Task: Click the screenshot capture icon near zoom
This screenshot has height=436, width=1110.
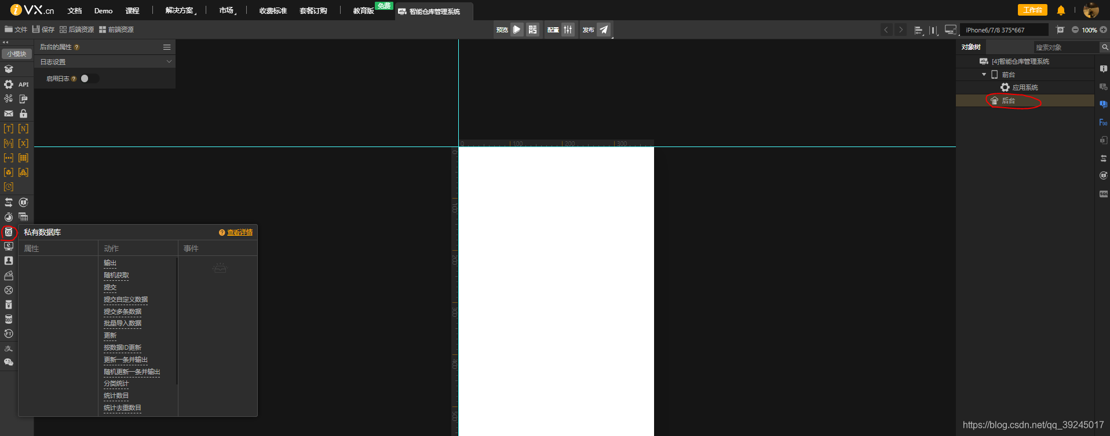Action: 1060,30
